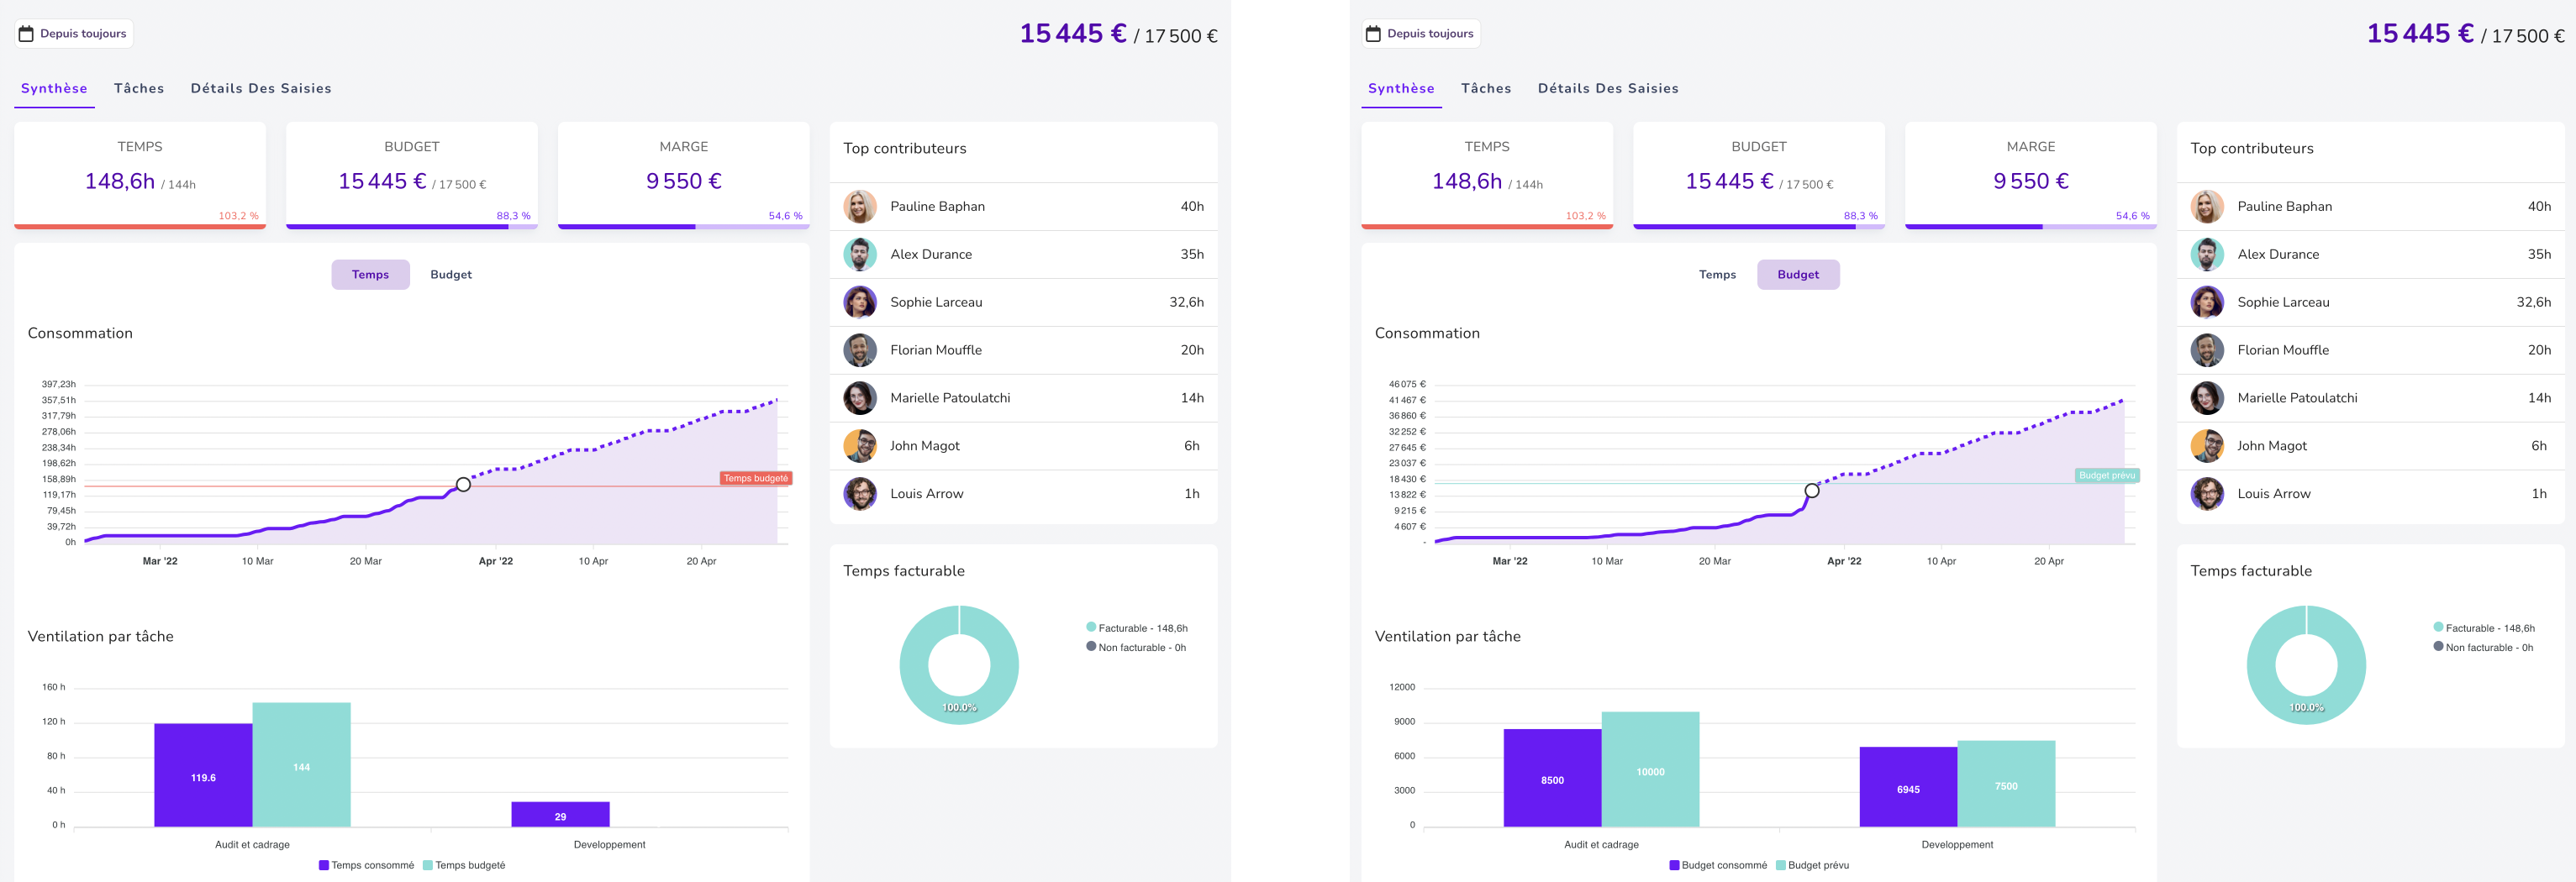Viewport: 2576px width, 882px height.
Task: Click grey Non facturable legend dot in right dashboard
Action: coord(2438,646)
